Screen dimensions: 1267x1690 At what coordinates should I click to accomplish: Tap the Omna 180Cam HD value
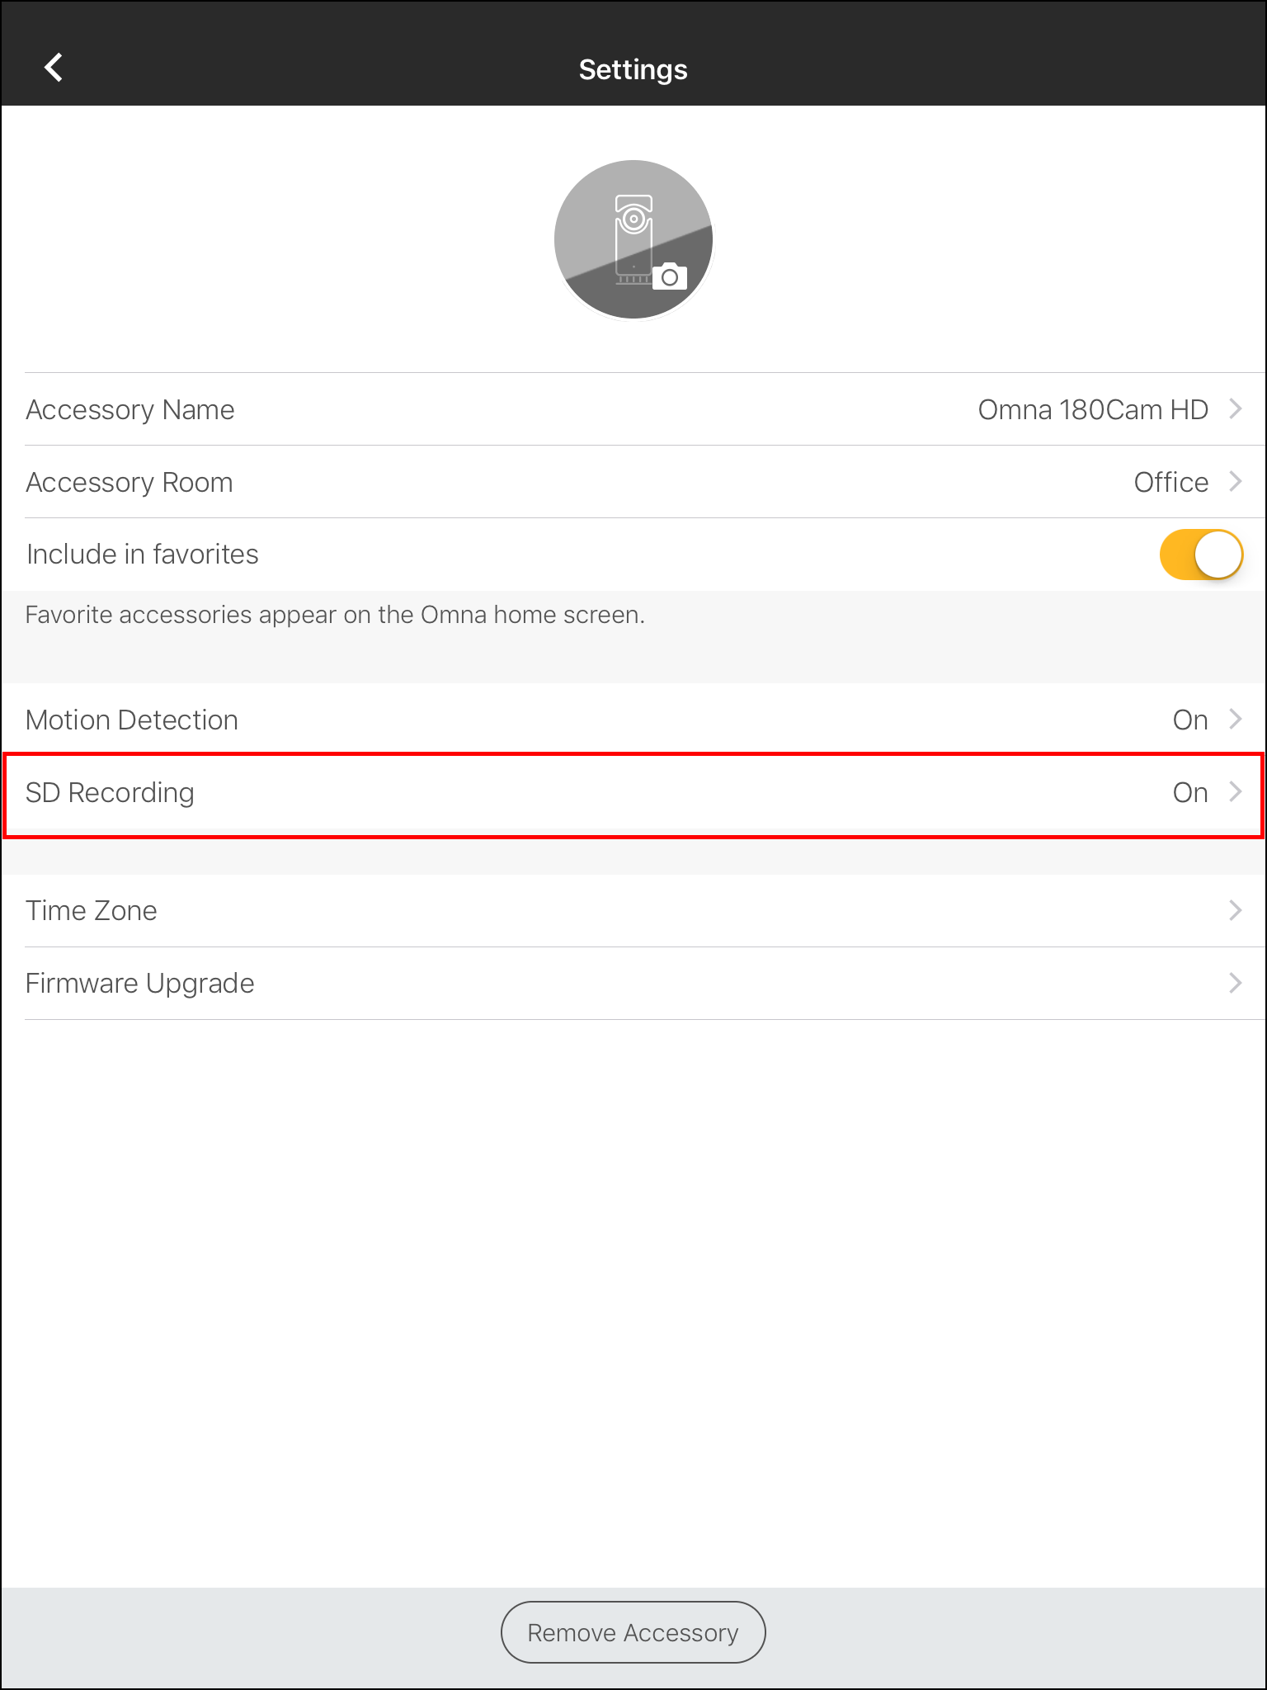(1093, 409)
